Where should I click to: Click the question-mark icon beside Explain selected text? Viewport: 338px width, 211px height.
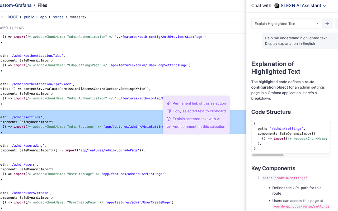click(169, 119)
